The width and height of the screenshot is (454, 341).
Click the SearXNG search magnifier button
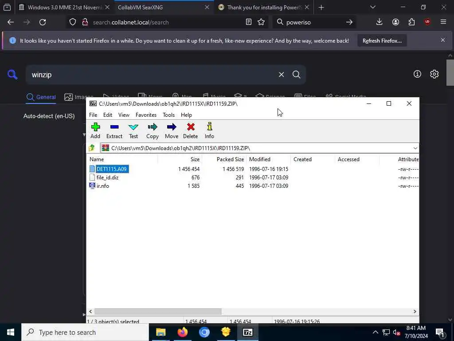coord(296,75)
